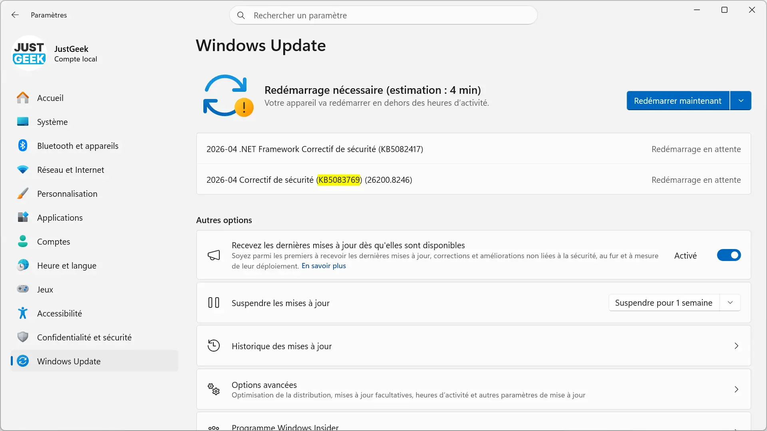Open Options avancées row
Image resolution: width=767 pixels, height=431 pixels.
click(474, 389)
